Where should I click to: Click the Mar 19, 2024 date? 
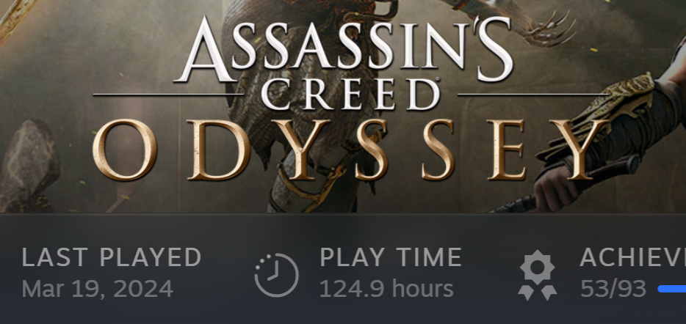click(x=97, y=289)
